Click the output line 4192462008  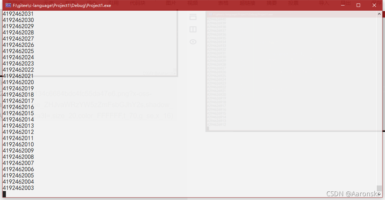[18, 157]
